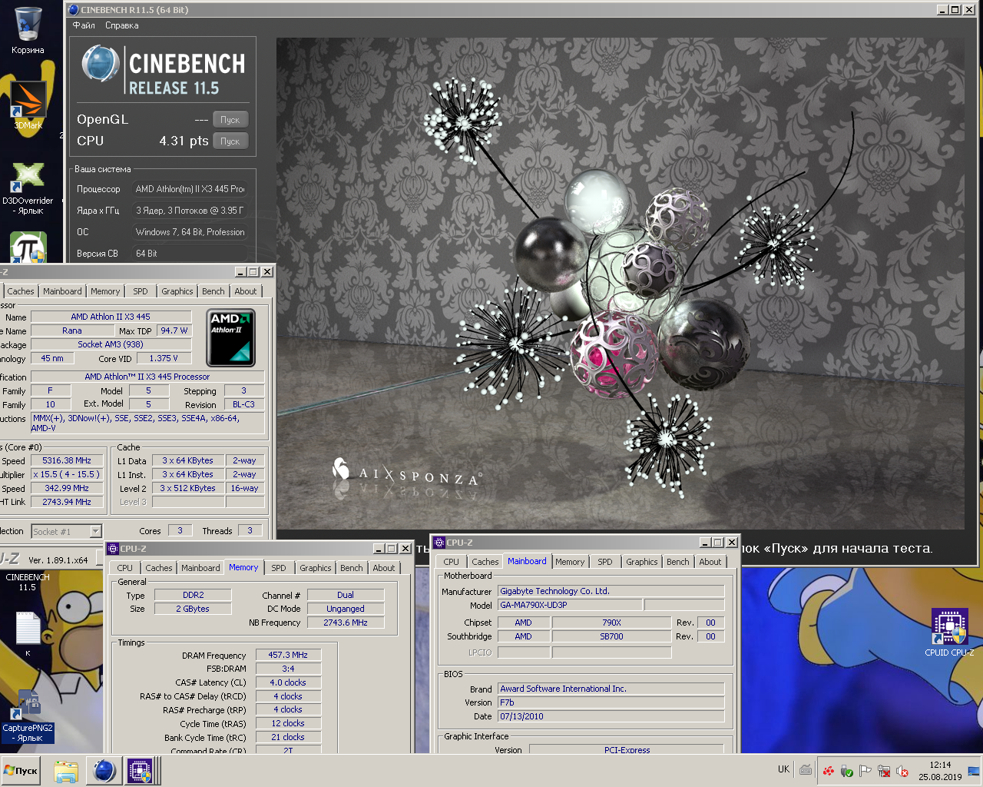The image size is (983, 787).
Task: Click the Cinebench rendered scene image
Action: point(621,284)
